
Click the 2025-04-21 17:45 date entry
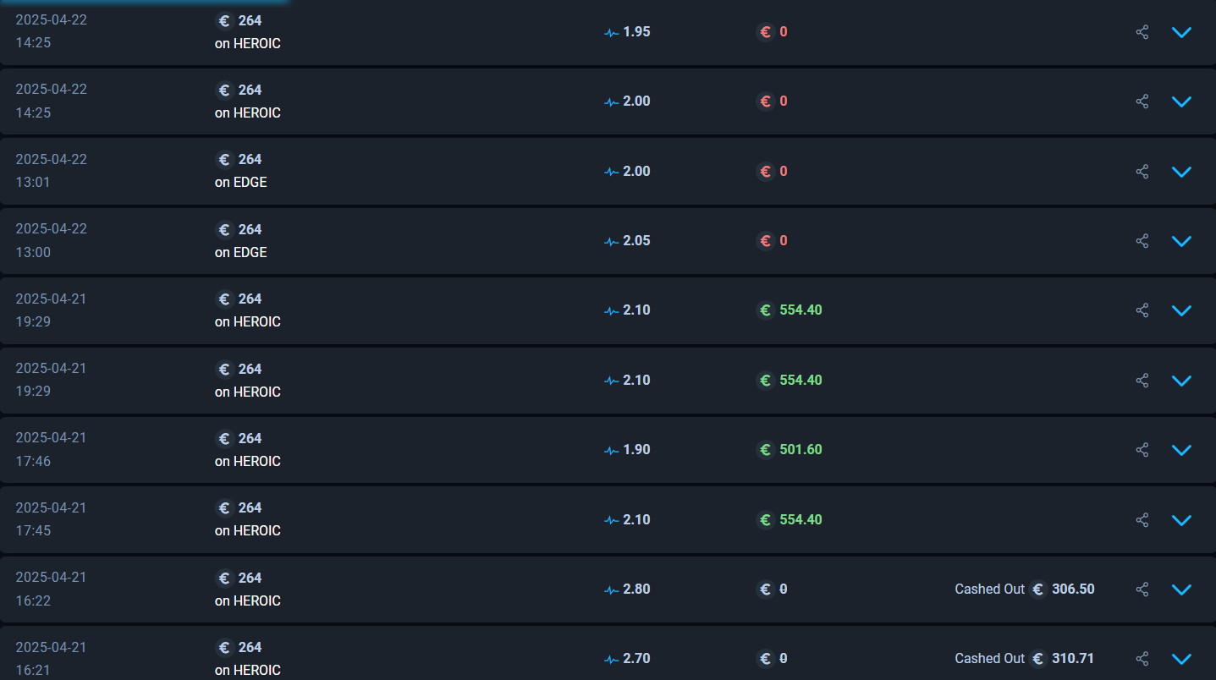pos(51,519)
